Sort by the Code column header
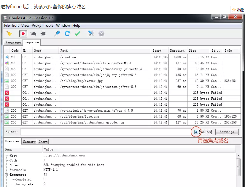The height and width of the screenshot is (187, 245). [16, 50]
